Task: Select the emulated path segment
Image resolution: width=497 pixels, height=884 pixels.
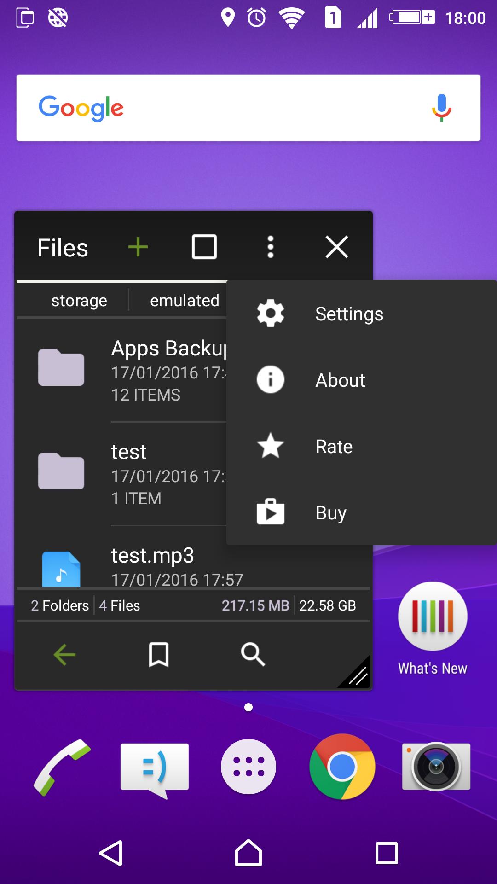Action: [x=185, y=301]
